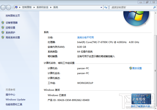Click the Windows logo orb image
157x110 pixels.
pyautogui.click(x=136, y=18)
